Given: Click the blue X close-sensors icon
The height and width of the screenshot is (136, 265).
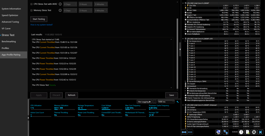Looking at the screenshot, I should coord(260,132).
